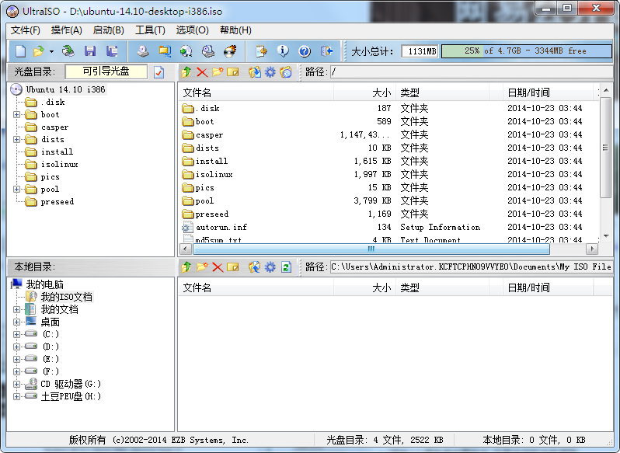This screenshot has height=453, width=620.
Task: Select the casper folder in file list
Action: pyautogui.click(x=209, y=134)
